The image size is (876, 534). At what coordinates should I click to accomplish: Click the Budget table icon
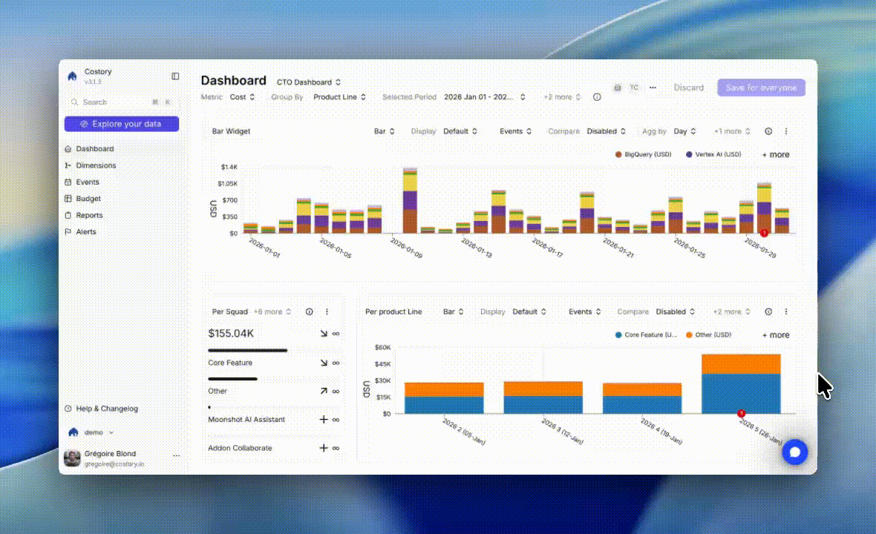coord(68,199)
